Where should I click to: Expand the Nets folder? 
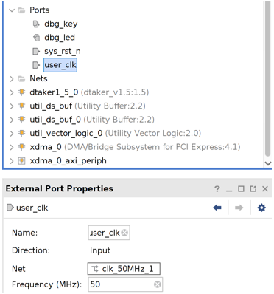point(12,79)
